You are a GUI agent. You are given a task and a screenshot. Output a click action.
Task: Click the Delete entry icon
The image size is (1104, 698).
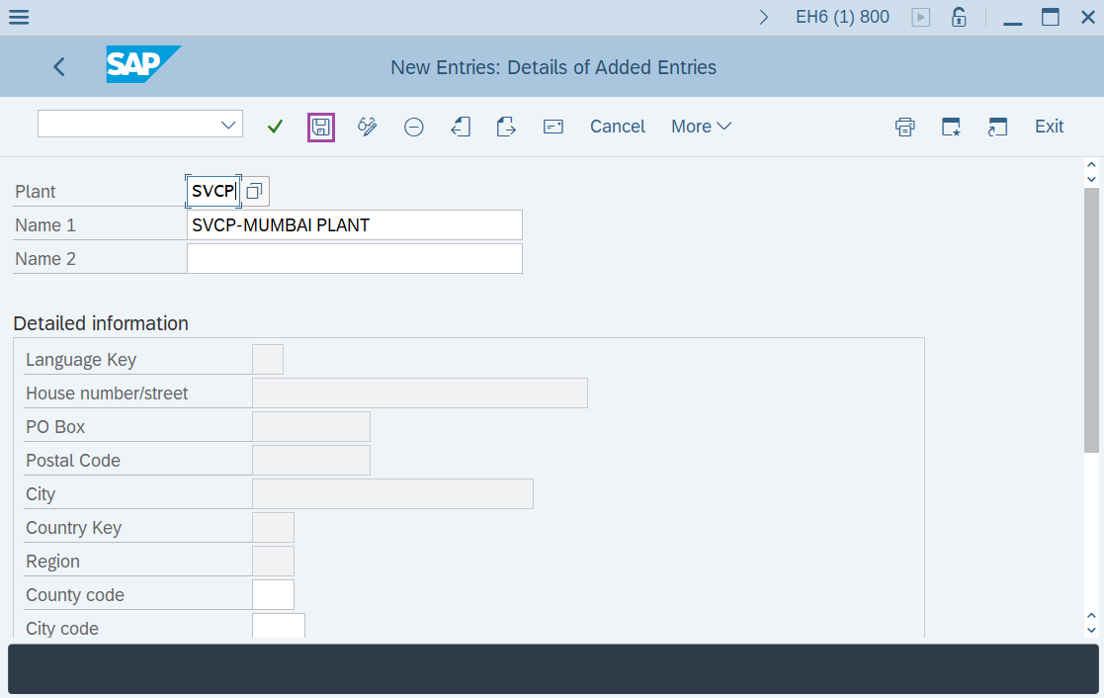pos(413,127)
